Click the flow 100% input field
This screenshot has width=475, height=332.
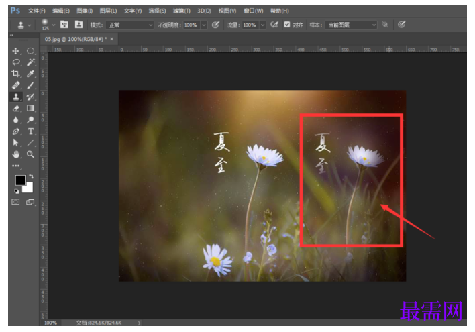(x=250, y=25)
